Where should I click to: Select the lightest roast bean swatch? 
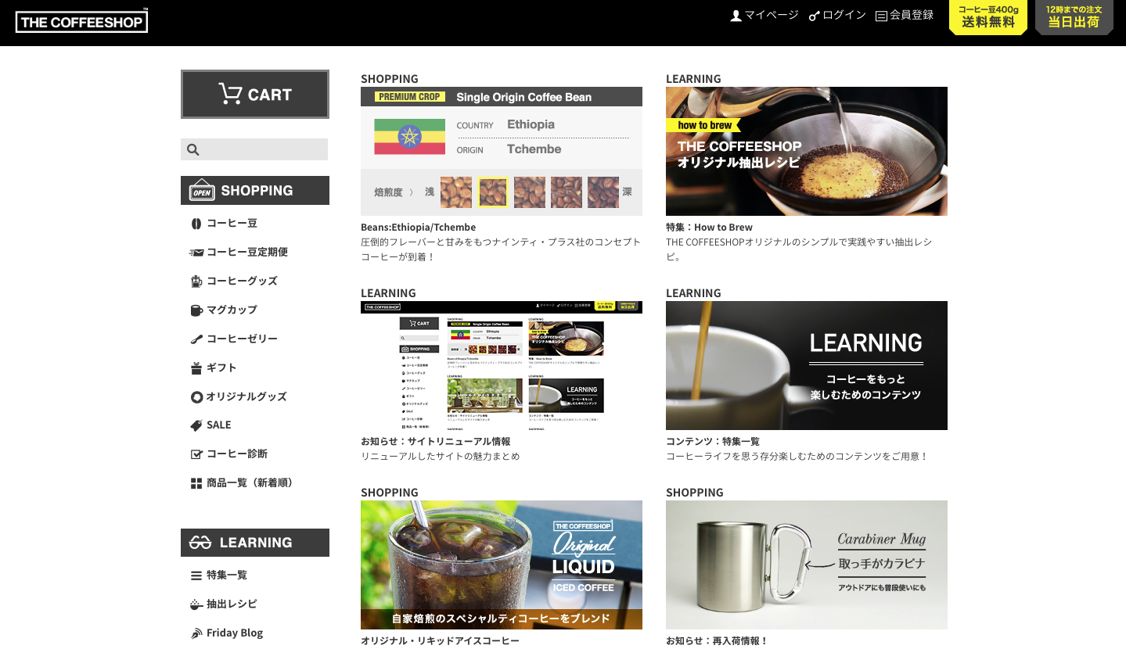point(456,192)
